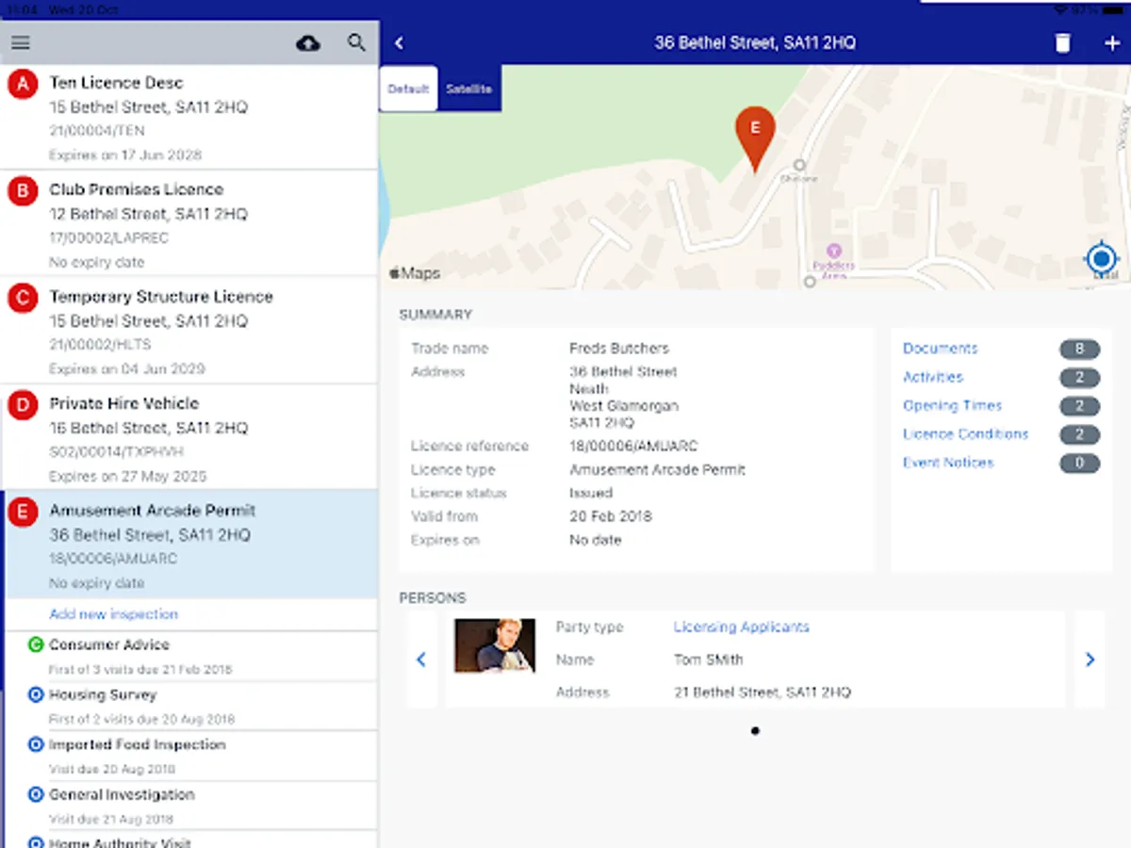Image resolution: width=1131 pixels, height=848 pixels.
Task: Switch map to Default view
Action: pos(408,89)
